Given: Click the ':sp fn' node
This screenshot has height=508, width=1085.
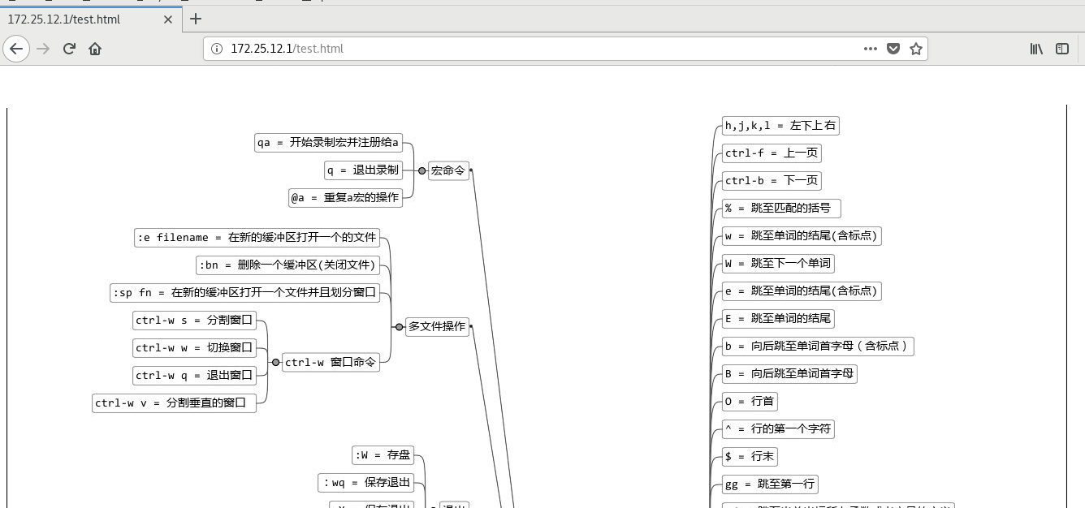Looking at the screenshot, I should point(244,292).
